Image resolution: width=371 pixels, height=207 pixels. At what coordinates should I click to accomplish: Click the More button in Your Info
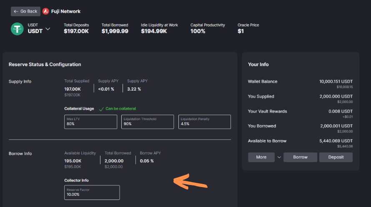pyautogui.click(x=261, y=157)
